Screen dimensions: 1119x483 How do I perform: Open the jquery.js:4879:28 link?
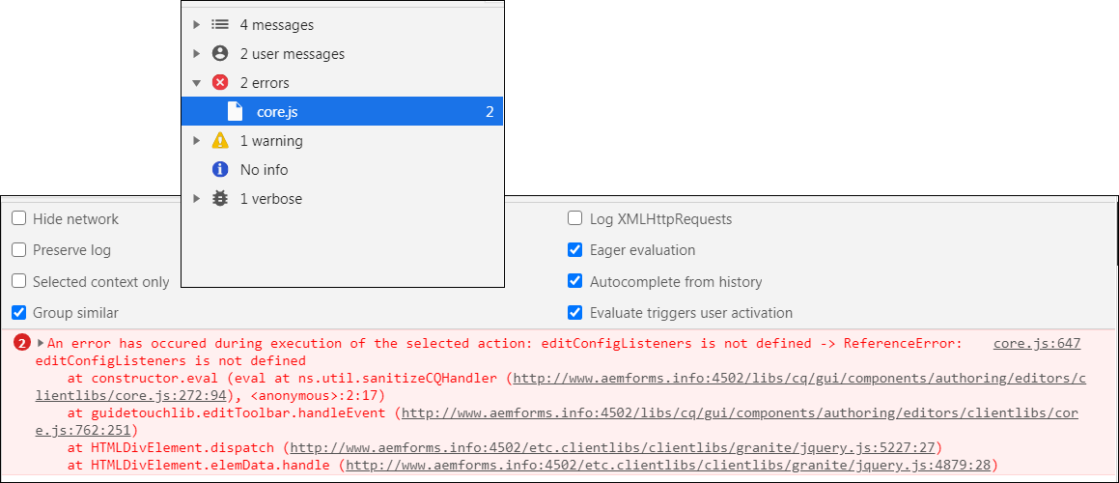pos(668,466)
